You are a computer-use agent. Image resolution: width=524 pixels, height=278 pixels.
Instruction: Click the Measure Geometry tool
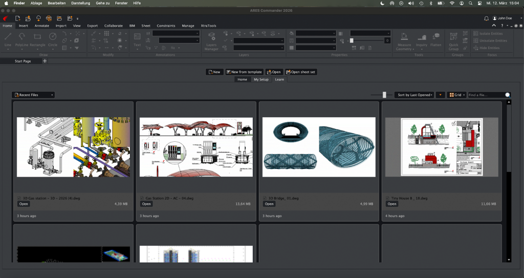pos(404,41)
